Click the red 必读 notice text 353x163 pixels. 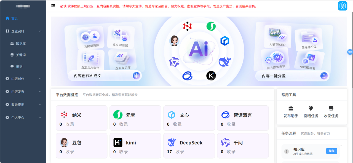[x=159, y=6]
